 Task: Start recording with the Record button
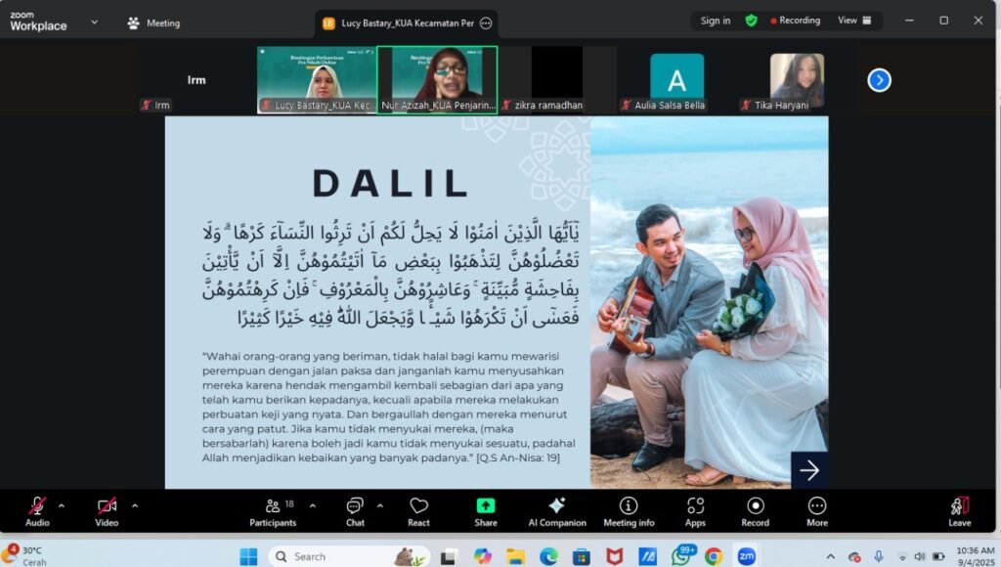coord(755,510)
